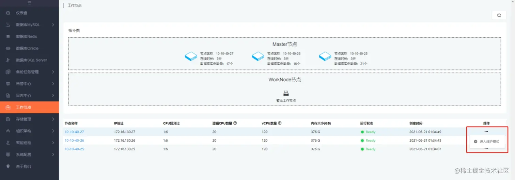This screenshot has width=515, height=180.
Task: Expand the 系统配置 submenu chevron
Action: tap(53, 154)
